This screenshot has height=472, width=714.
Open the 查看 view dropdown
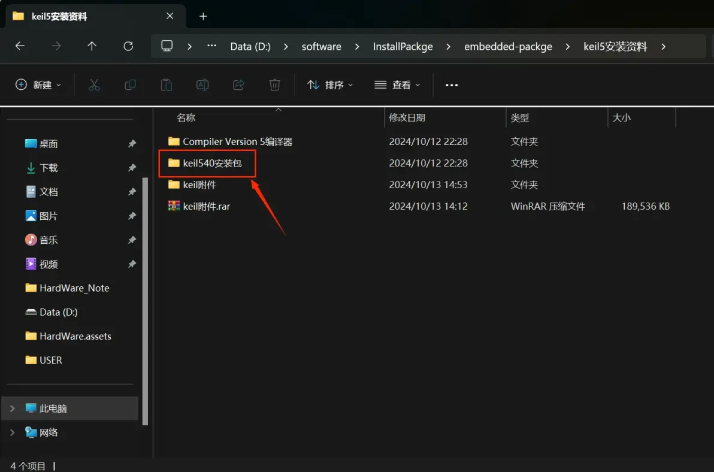pos(397,85)
